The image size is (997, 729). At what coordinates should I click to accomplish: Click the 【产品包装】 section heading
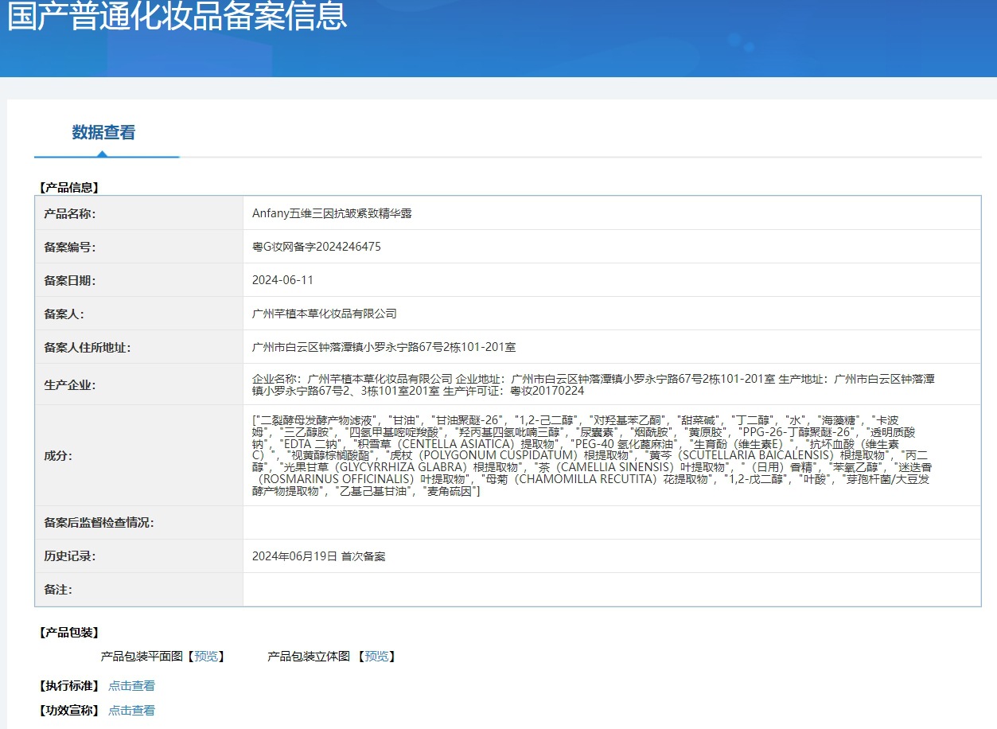point(68,633)
